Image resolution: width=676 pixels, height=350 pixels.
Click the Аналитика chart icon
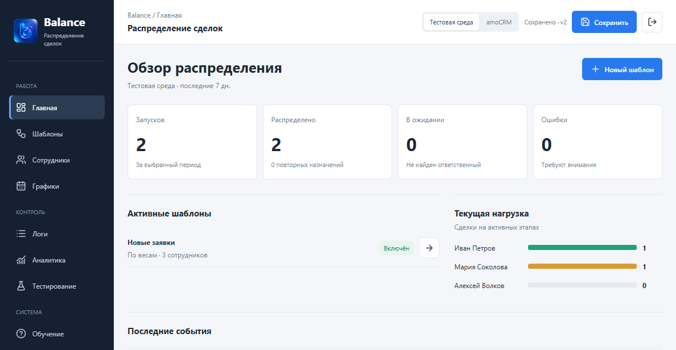(x=21, y=260)
